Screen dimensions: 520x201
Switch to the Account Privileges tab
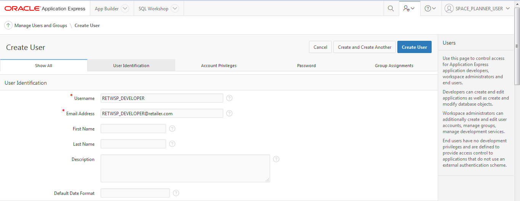(x=219, y=65)
